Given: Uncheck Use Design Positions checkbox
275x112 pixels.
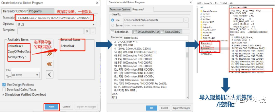Looking at the screenshot, I should pyautogui.click(x=4, y=85).
